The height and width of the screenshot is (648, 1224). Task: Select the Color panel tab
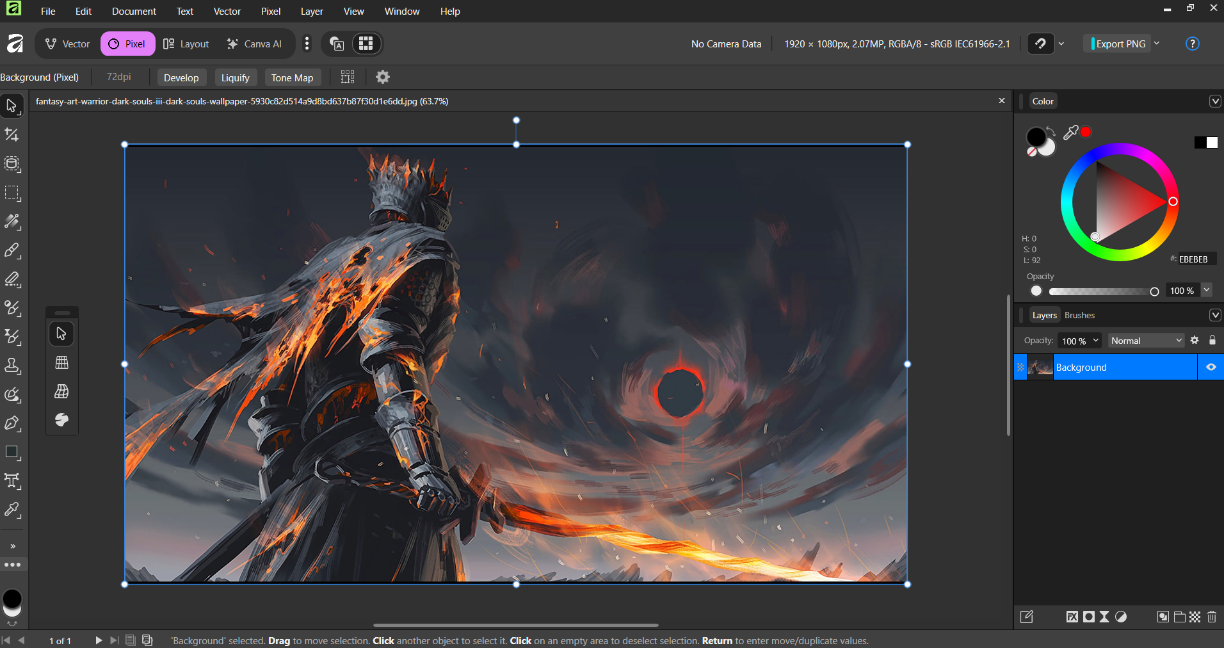point(1043,101)
